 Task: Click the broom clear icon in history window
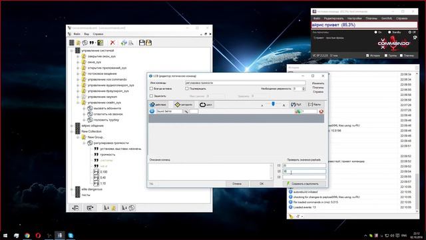292,216
